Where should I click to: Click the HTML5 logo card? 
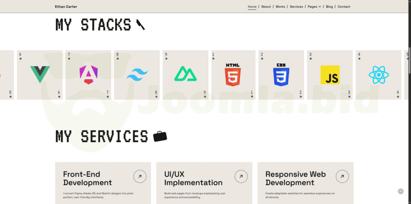233,74
